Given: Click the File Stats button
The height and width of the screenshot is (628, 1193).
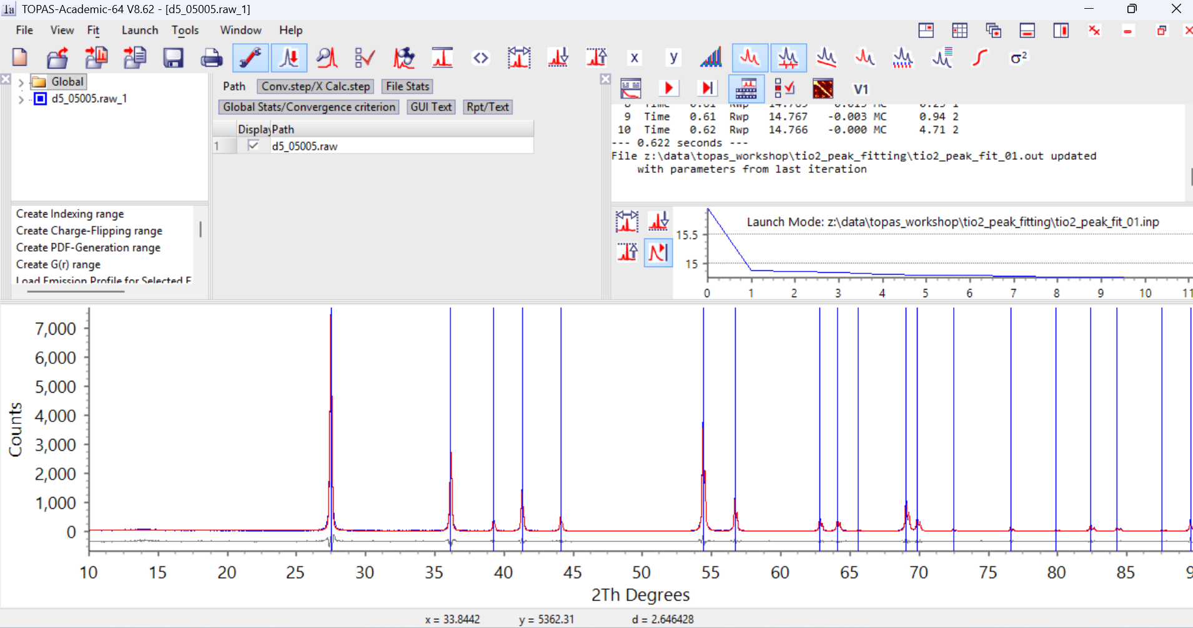Looking at the screenshot, I should coord(407,87).
